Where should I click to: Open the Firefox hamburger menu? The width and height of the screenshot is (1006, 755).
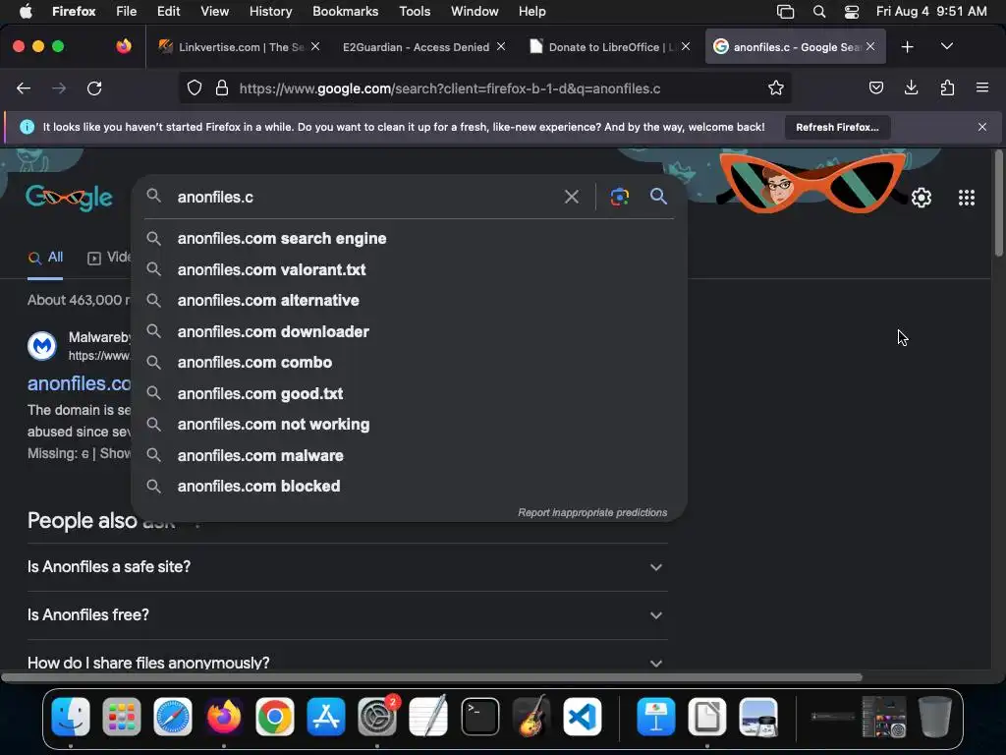tap(981, 87)
